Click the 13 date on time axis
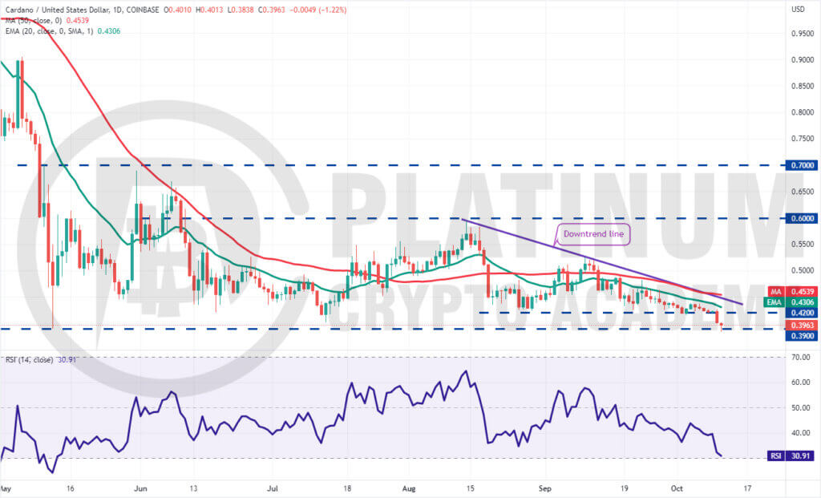 pyautogui.click(x=193, y=488)
